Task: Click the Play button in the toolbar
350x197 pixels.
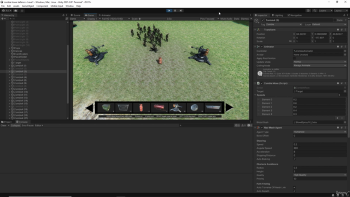Action: [169, 10]
